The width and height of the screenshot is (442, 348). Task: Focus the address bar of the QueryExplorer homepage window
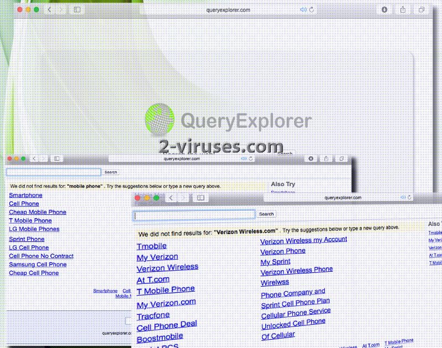click(228, 10)
